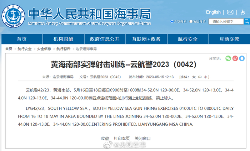
Task: Click the 打印本页 print link
Action: pyautogui.click(x=122, y=139)
